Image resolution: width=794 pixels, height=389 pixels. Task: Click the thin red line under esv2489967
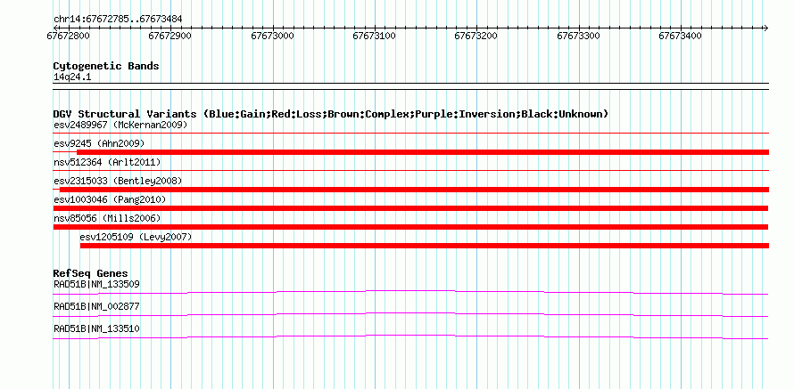click(x=410, y=134)
